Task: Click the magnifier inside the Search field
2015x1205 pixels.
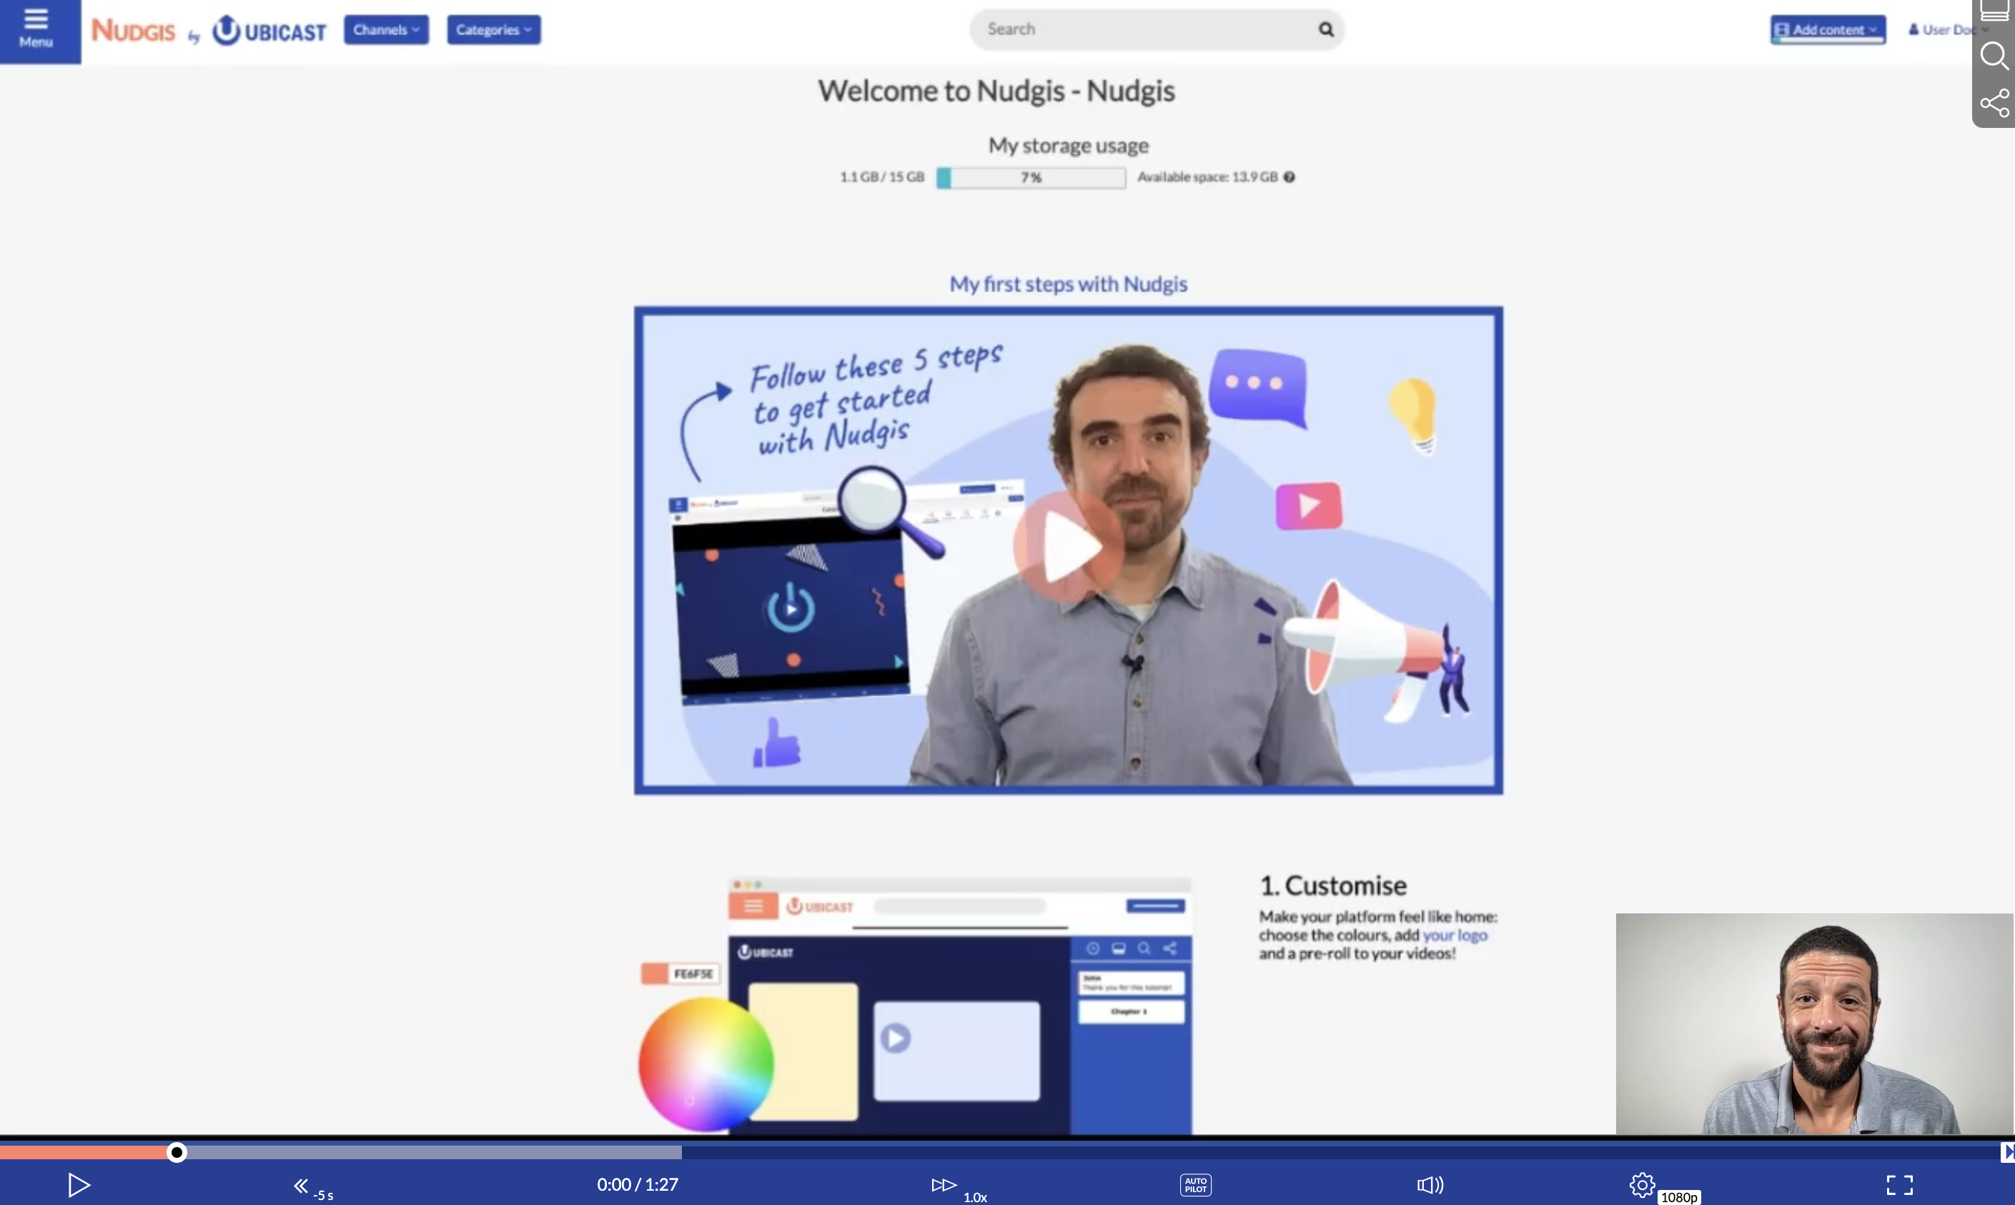Action: [1326, 29]
